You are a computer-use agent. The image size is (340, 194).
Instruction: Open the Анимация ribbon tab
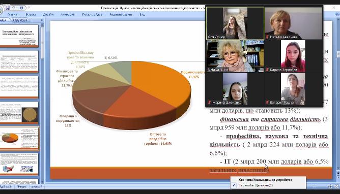coord(67,15)
